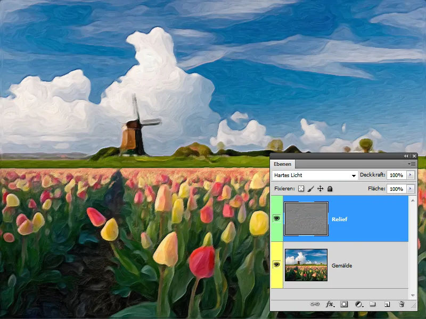This screenshot has width=426, height=319.
Task: Click the Relief layer name
Action: click(340, 219)
